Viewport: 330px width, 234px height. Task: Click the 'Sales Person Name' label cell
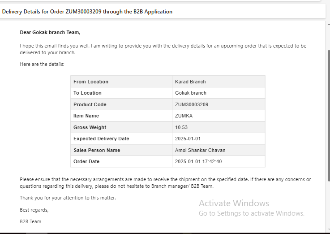click(121, 150)
